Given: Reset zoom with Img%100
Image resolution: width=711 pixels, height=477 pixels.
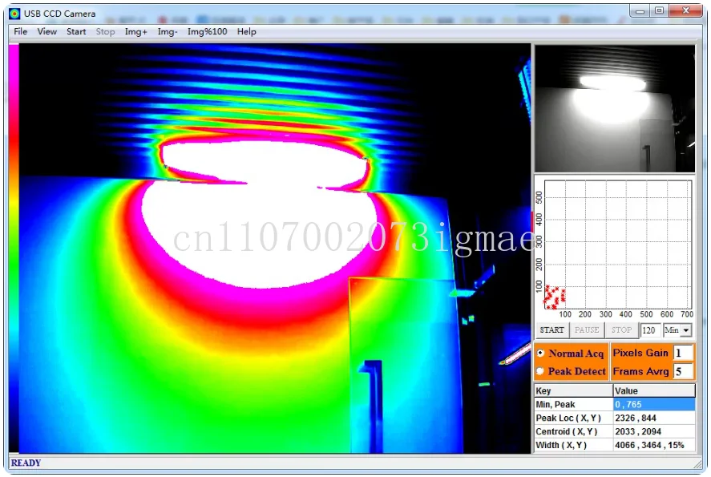Looking at the screenshot, I should (208, 32).
